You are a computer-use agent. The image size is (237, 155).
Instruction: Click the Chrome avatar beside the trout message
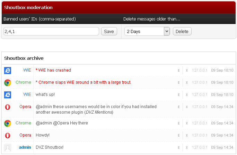click(x=8, y=83)
